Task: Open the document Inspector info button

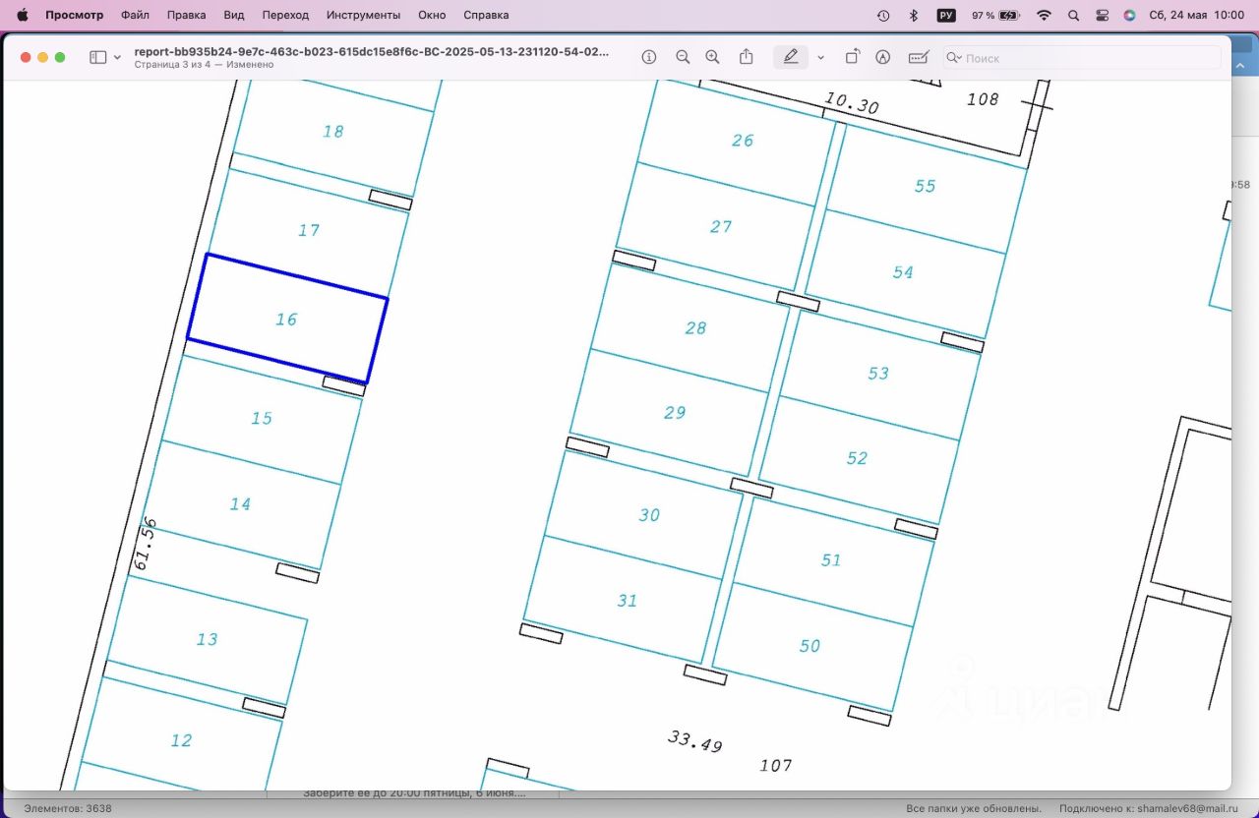Action: [649, 57]
